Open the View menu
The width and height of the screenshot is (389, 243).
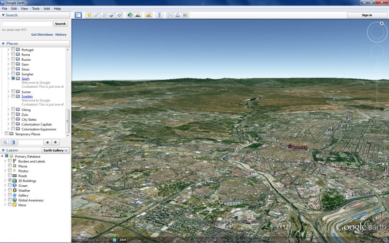point(24,8)
